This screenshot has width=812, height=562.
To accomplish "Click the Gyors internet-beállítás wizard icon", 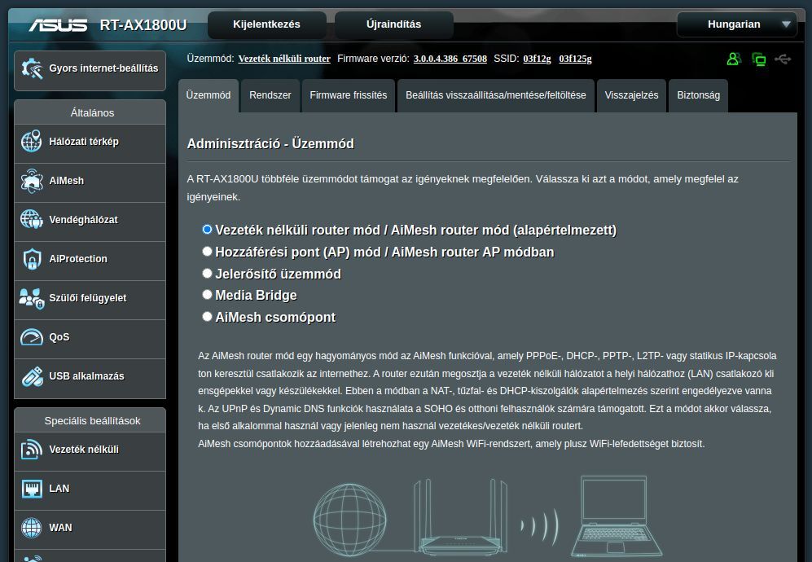I will point(32,69).
